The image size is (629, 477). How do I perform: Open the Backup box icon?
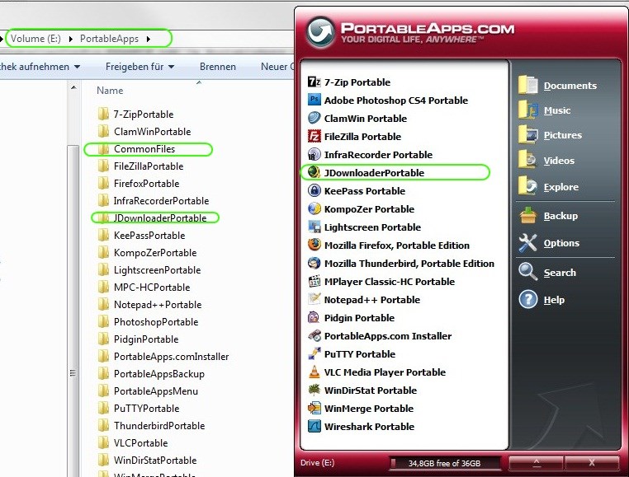point(528,216)
